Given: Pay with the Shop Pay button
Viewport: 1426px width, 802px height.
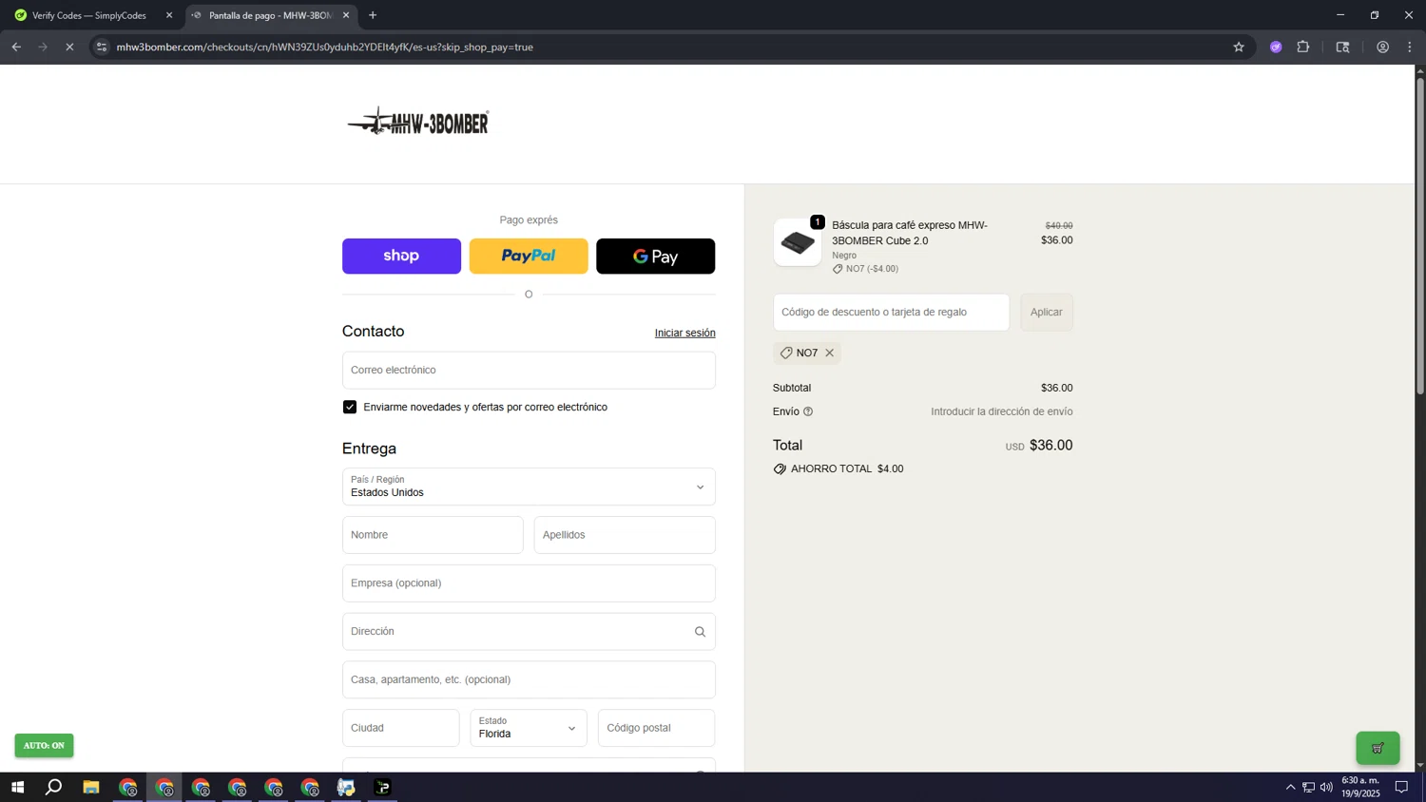Looking at the screenshot, I should click(401, 256).
